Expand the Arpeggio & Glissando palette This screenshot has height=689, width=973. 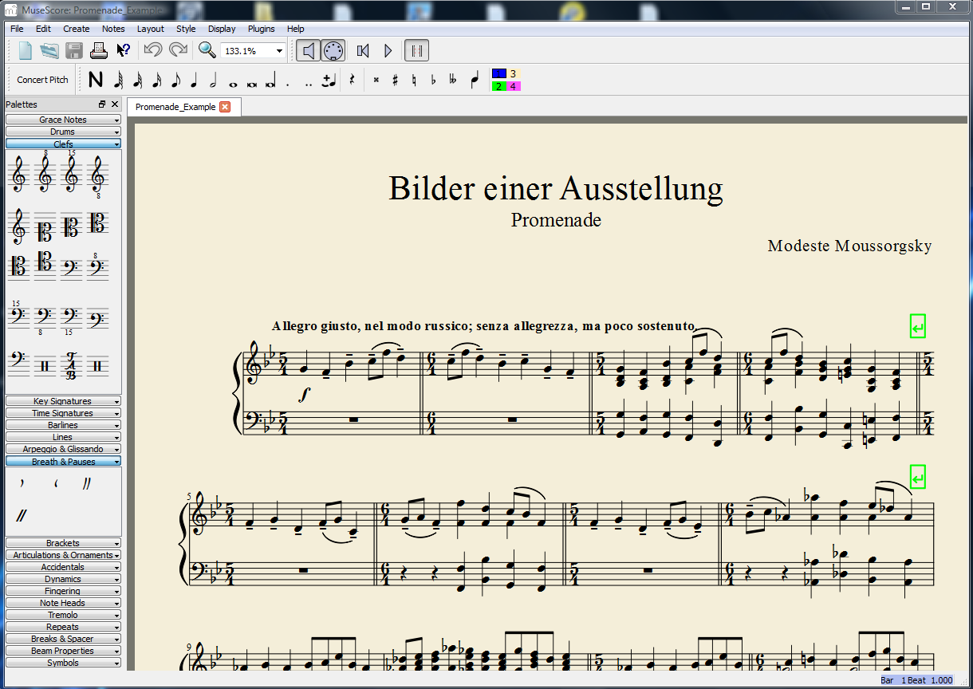click(x=63, y=449)
